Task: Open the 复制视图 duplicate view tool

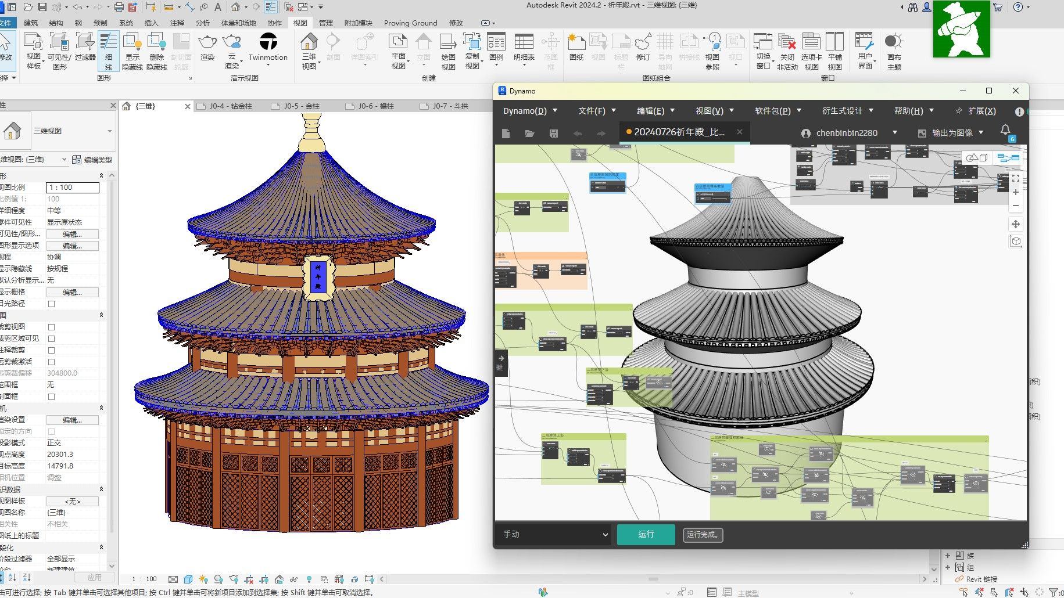Action: point(472,51)
